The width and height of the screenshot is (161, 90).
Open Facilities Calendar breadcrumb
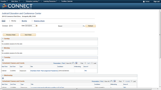coord(67,1)
